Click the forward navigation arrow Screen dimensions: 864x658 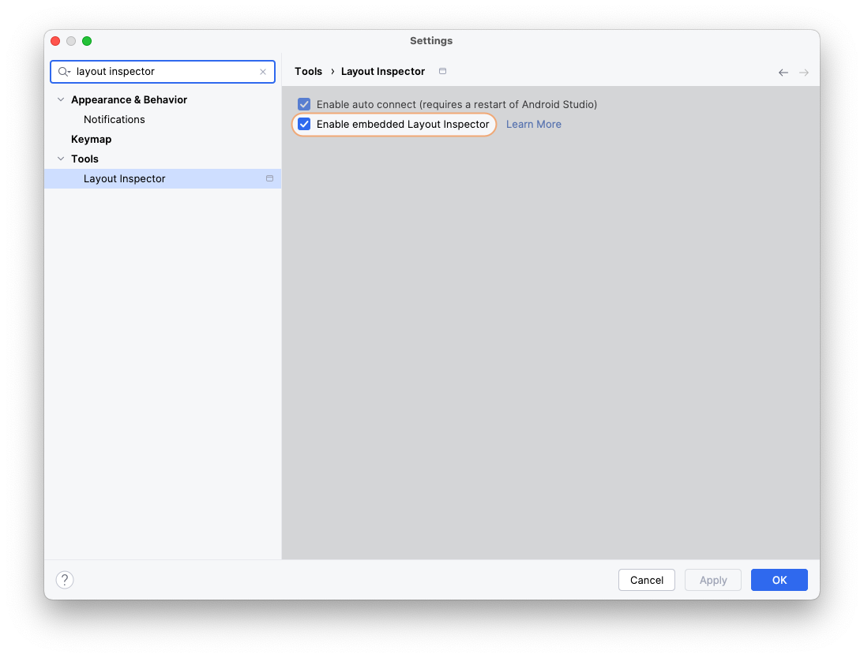point(803,72)
